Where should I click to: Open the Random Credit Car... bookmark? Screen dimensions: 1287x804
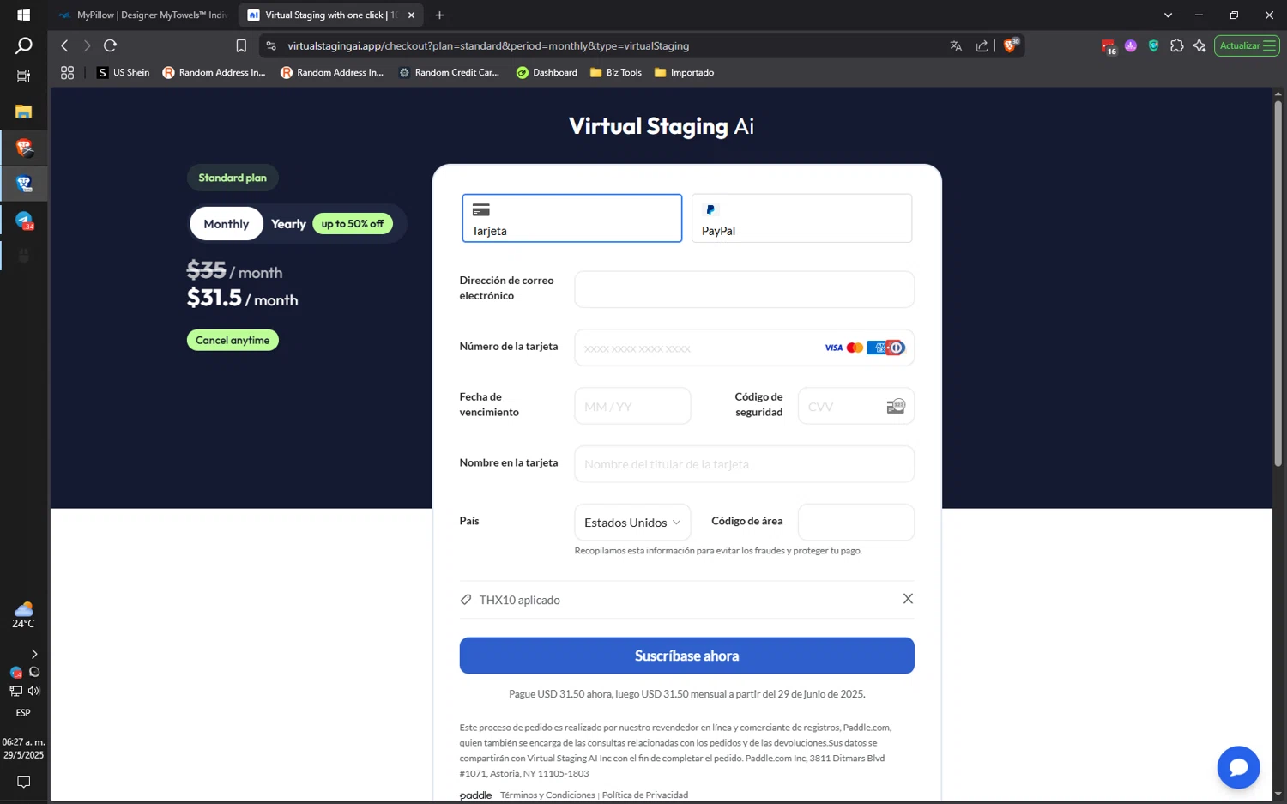pyautogui.click(x=449, y=73)
